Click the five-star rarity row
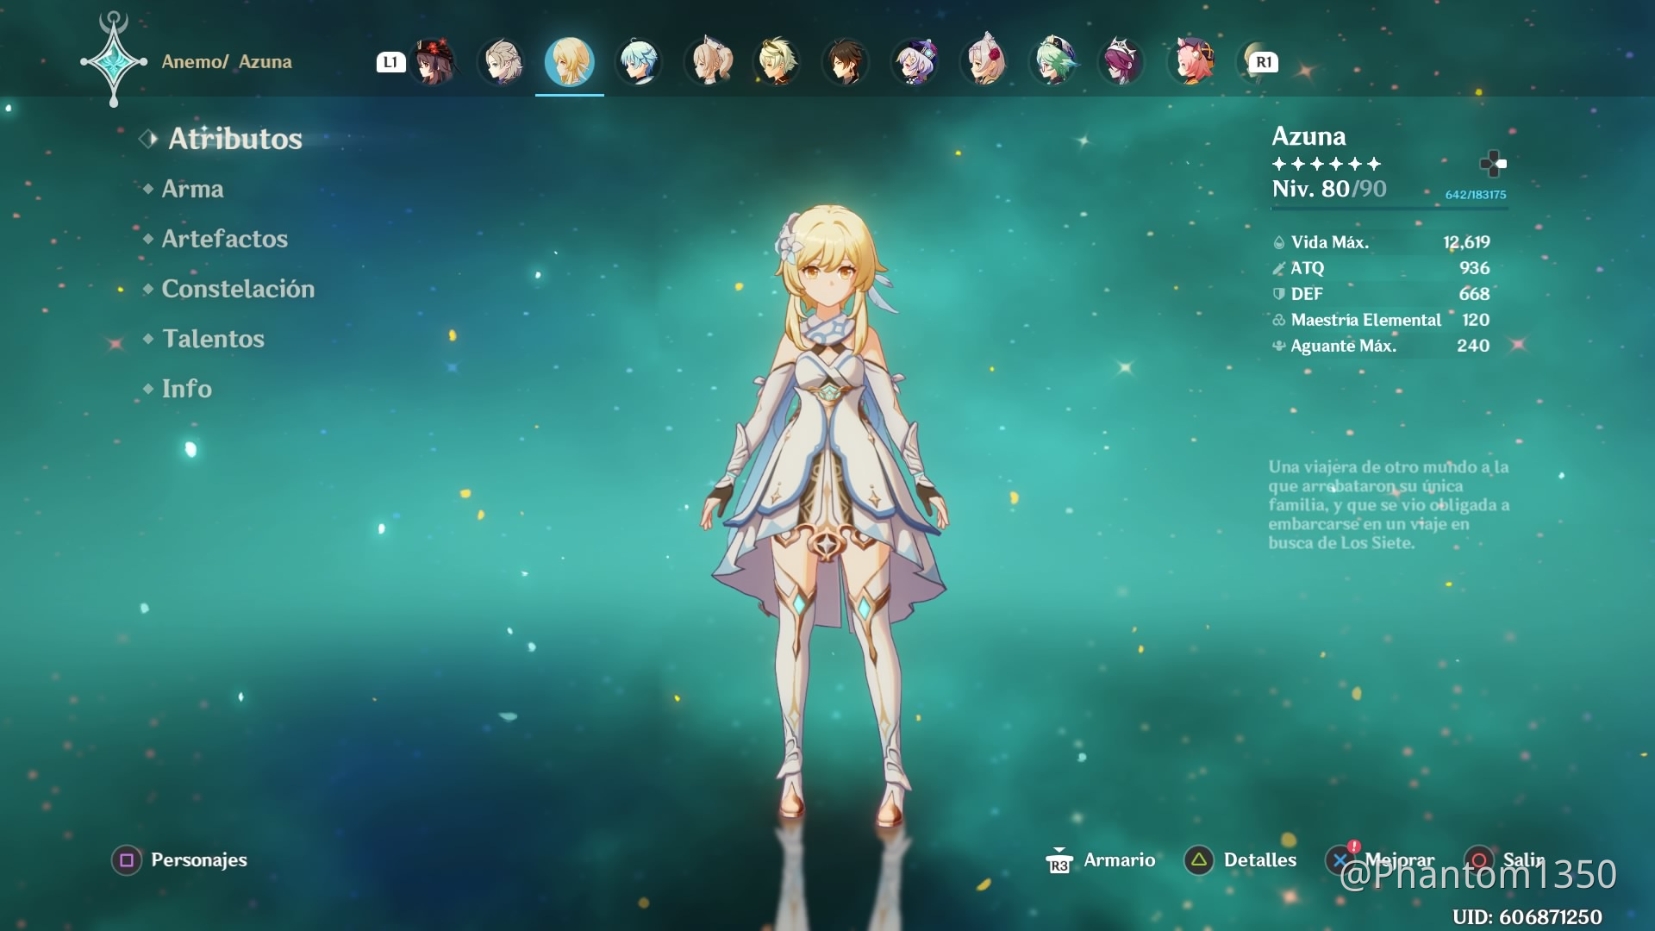Viewport: 1655px width, 931px height. click(x=1327, y=164)
